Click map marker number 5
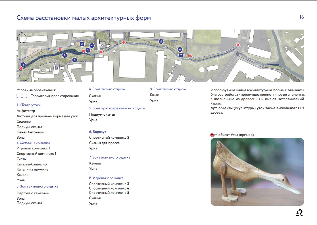Image resolution: width=317 pixels, height=225 pixels. 161,41
